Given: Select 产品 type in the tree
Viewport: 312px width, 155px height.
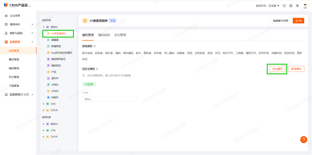Looking at the screenshot, I should [53, 71].
